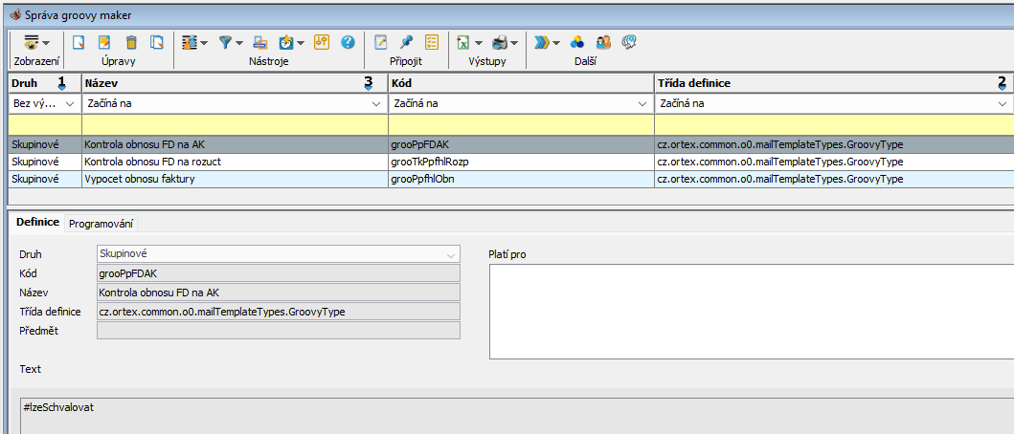Click the new record icon in Úpravy

(79, 42)
